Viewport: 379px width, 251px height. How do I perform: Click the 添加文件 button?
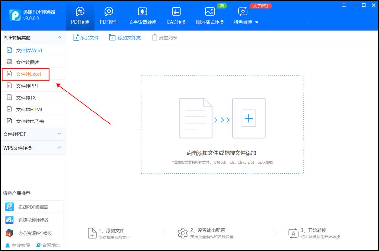(86, 37)
